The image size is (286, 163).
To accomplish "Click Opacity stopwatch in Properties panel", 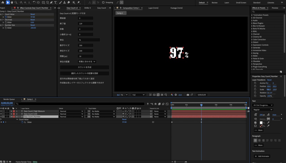I will pos(255,96).
